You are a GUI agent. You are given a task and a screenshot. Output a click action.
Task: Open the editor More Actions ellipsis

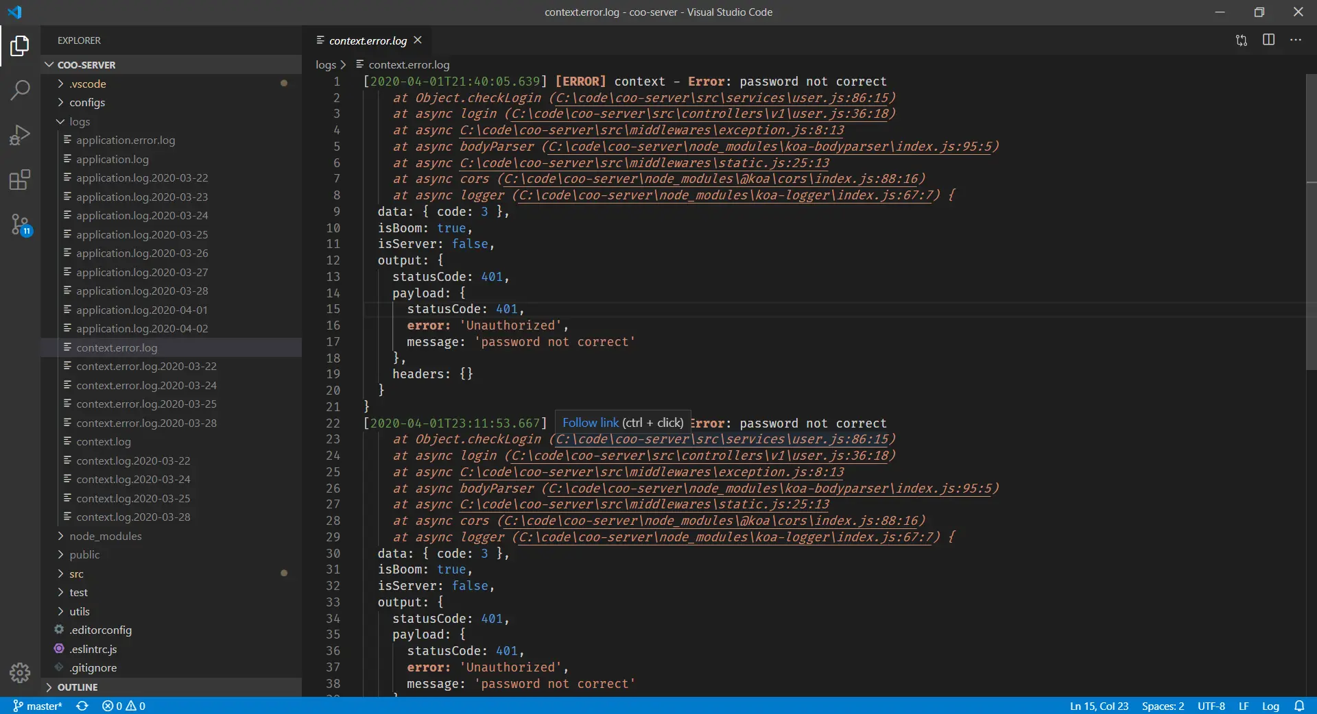[1296, 40]
